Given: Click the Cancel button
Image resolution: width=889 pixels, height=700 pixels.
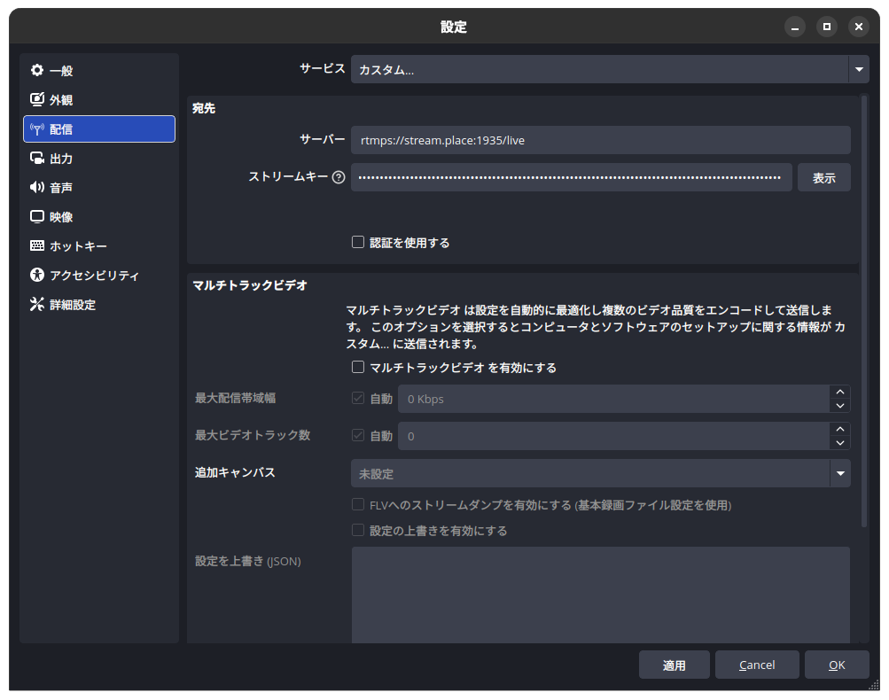Looking at the screenshot, I should coord(757,665).
